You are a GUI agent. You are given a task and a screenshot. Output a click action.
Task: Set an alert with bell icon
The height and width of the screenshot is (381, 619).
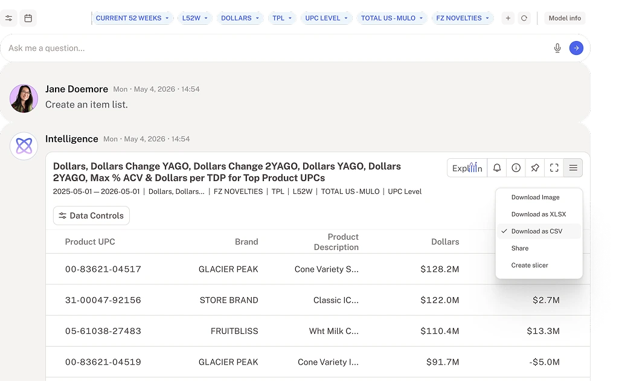click(497, 168)
